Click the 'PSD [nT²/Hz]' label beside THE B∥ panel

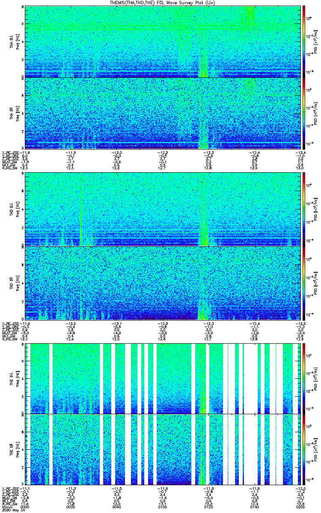[x=316, y=449]
